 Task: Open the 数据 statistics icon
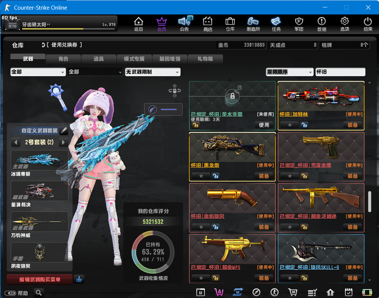pos(322,24)
